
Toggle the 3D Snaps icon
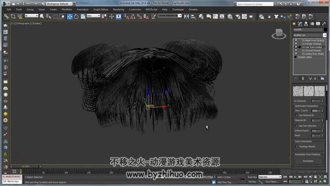pos(126,17)
